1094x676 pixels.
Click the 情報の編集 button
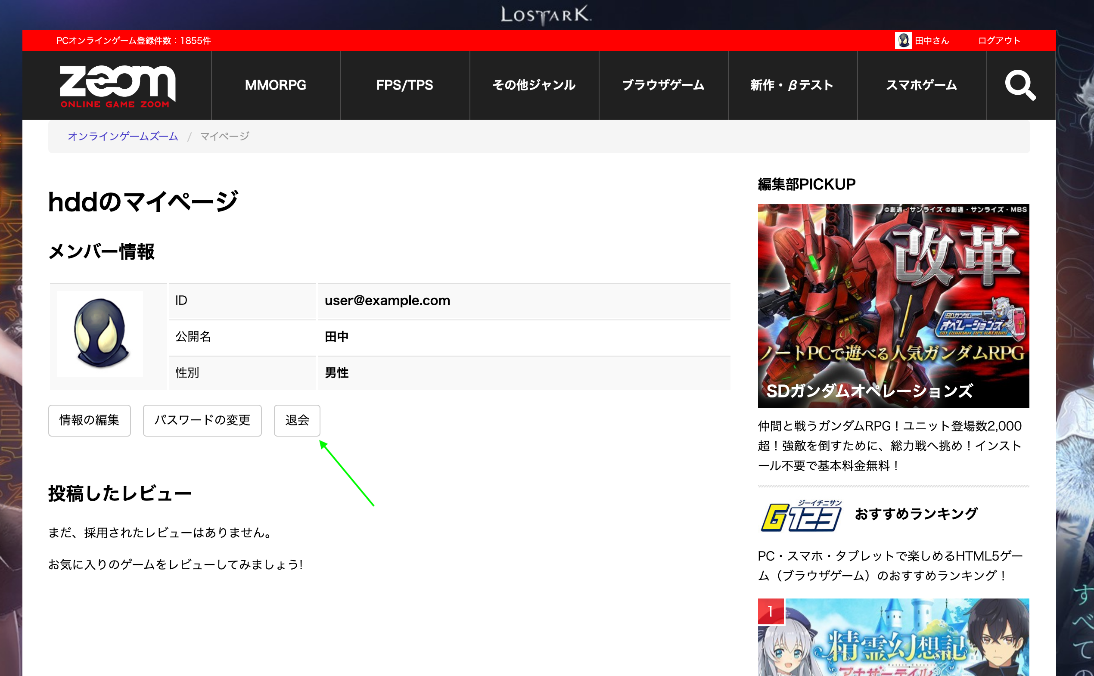tap(90, 420)
